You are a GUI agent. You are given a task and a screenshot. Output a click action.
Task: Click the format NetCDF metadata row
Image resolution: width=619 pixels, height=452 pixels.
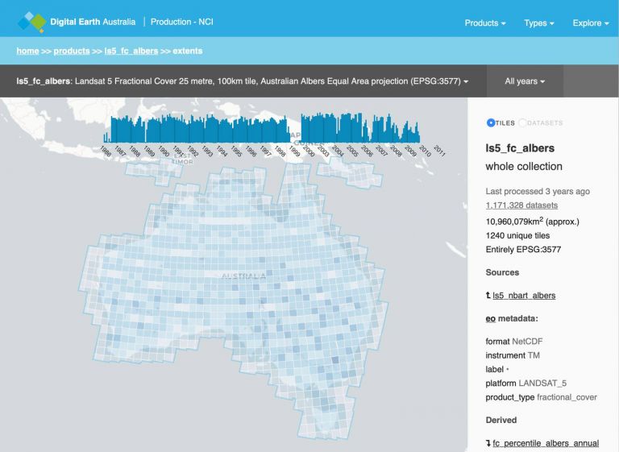point(514,342)
